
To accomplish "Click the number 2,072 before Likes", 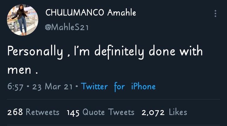I will coord(153,112).
